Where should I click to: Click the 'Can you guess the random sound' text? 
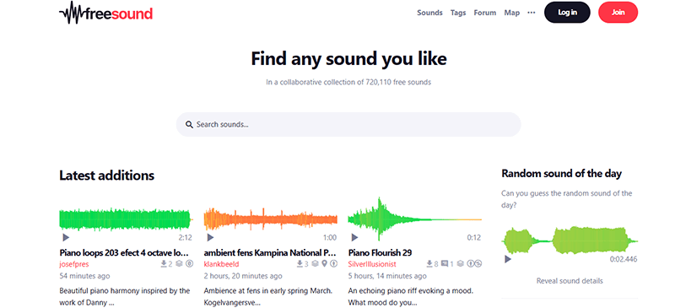coord(567,199)
